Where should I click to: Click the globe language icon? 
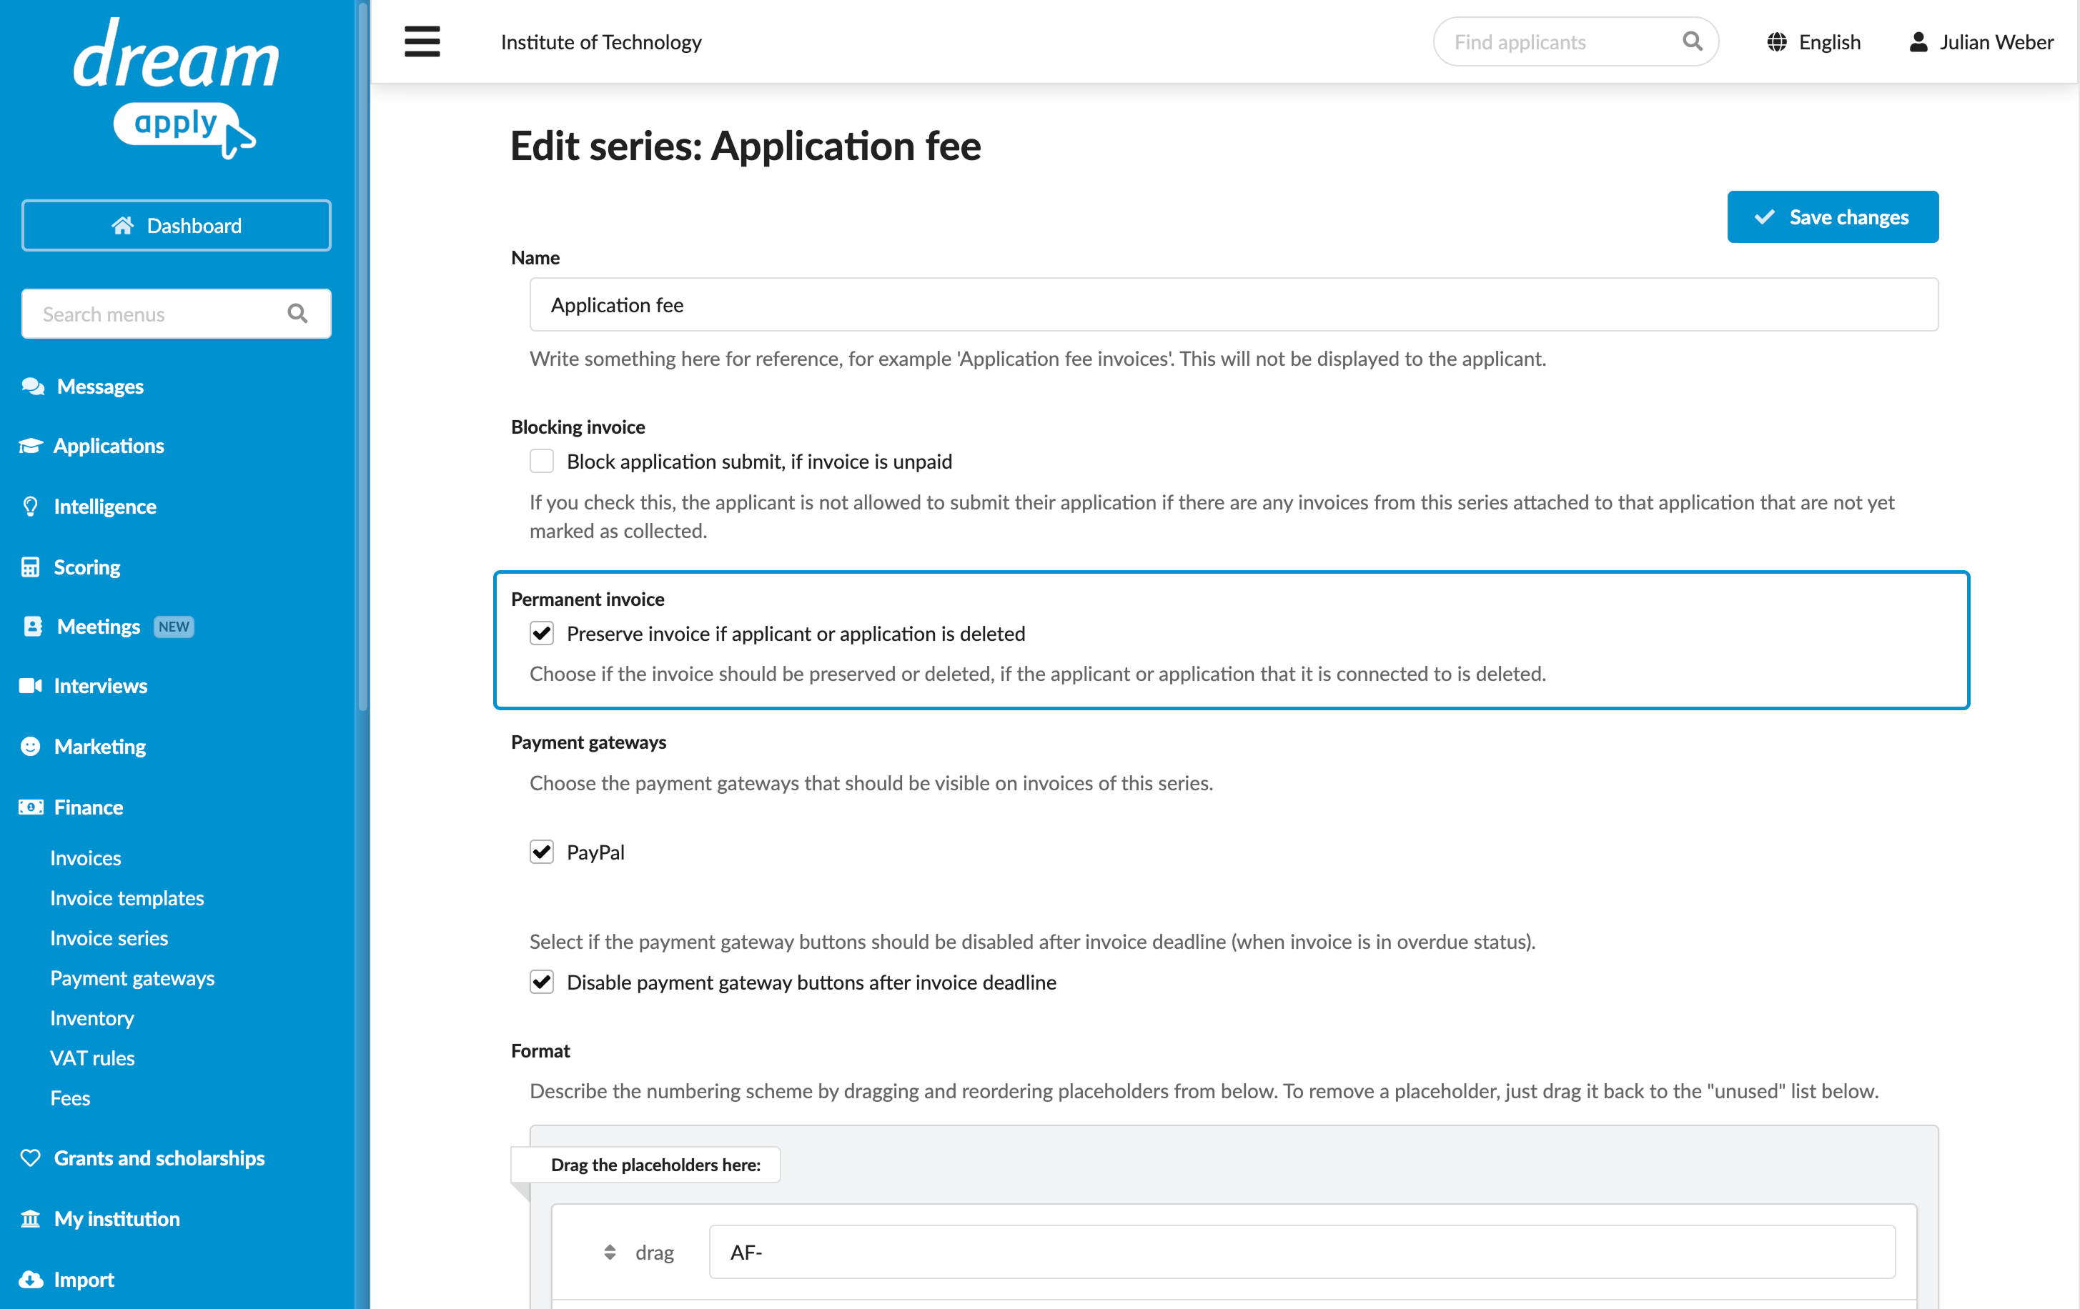click(x=1777, y=41)
